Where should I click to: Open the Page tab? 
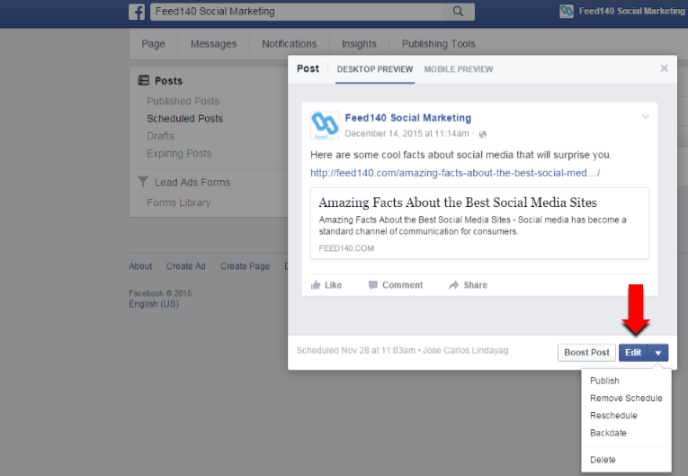pyautogui.click(x=153, y=44)
